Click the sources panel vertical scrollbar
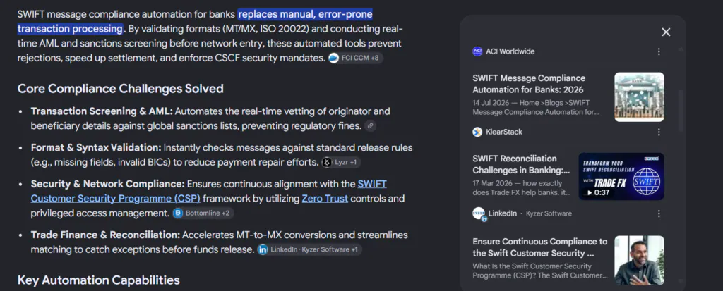 tap(681, 111)
